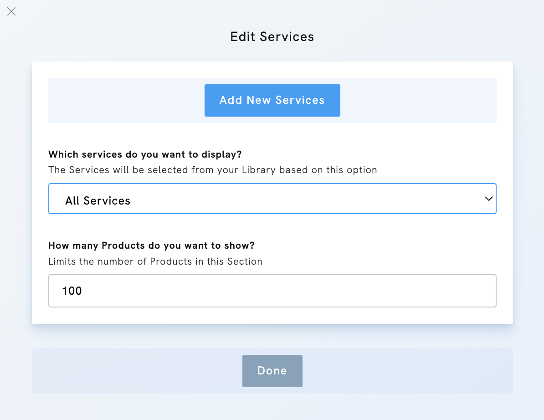This screenshot has width=544, height=420.
Task: Click the chevron on the services dropdown
Action: 488,199
